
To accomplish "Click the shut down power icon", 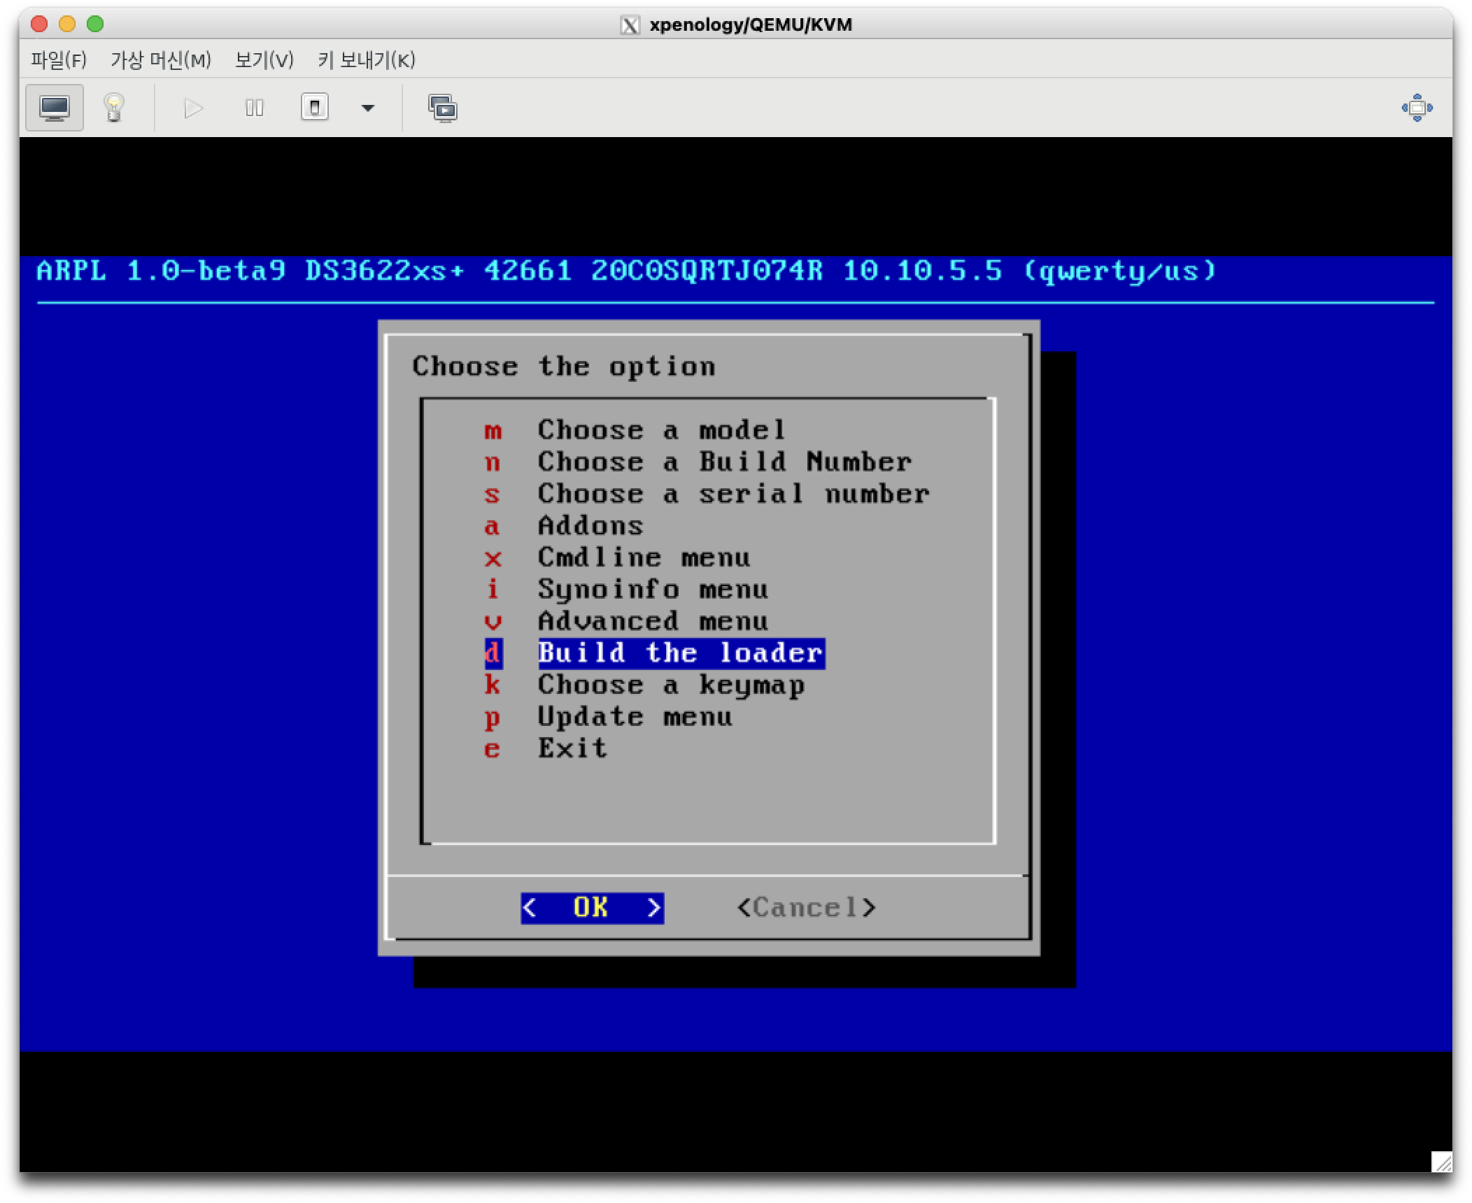I will pyautogui.click(x=315, y=108).
